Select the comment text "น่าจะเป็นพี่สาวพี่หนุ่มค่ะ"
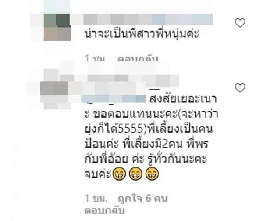263x221 pixels. pyautogui.click(x=142, y=34)
